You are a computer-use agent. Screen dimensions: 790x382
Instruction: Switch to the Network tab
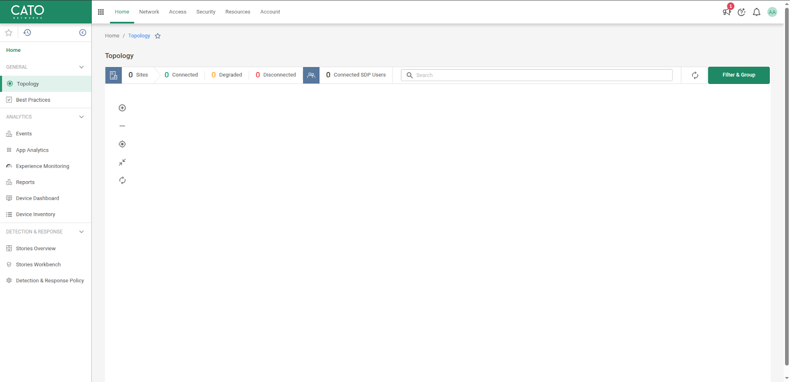149,12
